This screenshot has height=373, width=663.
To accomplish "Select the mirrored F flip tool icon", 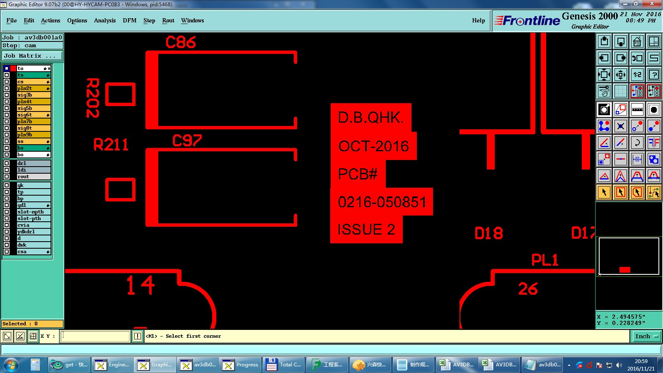I will point(654,143).
